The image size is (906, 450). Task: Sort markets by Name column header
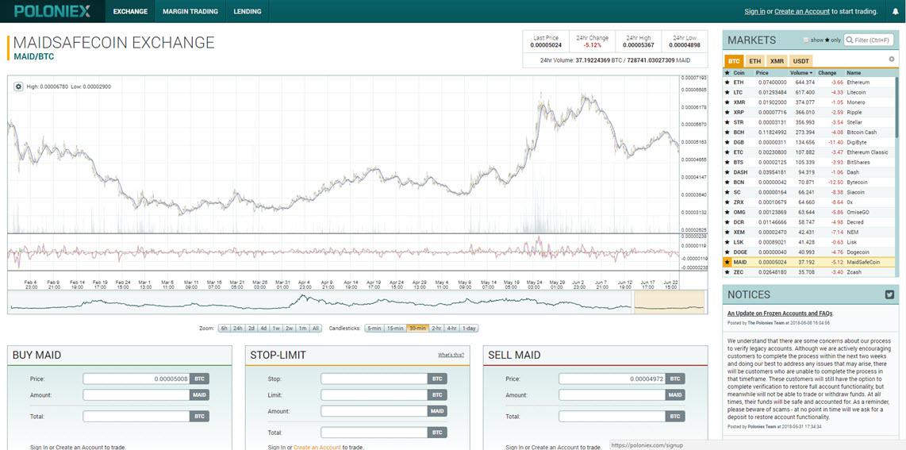854,73
